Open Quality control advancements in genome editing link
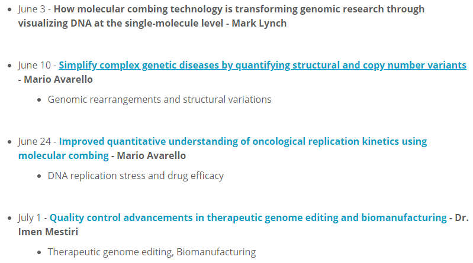The height and width of the screenshot is (263, 473). (248, 217)
